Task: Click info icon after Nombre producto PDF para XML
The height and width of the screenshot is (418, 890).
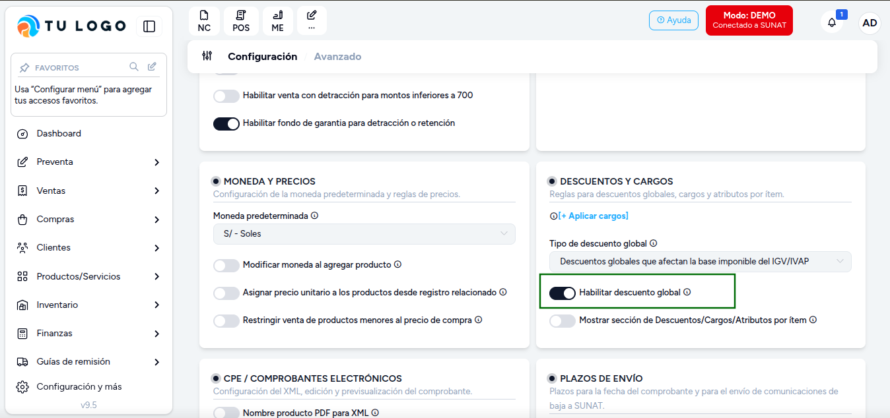Action: pos(375,413)
